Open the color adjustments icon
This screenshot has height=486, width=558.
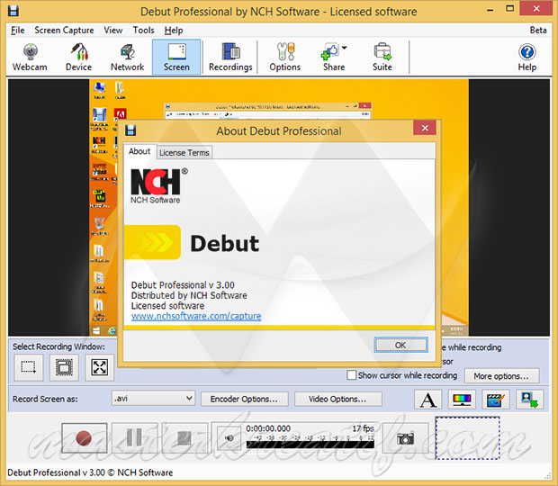(462, 400)
